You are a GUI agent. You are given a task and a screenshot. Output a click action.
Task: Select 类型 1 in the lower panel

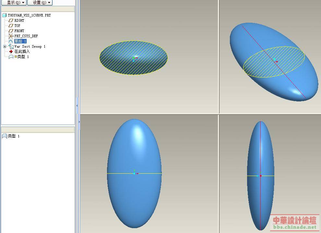[x=14, y=136]
